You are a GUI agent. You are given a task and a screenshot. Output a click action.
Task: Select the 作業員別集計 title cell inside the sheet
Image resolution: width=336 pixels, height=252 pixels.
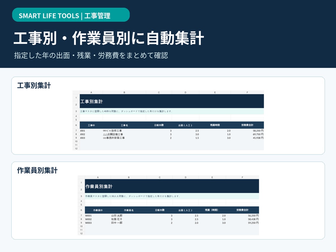pyautogui.click(x=172, y=186)
